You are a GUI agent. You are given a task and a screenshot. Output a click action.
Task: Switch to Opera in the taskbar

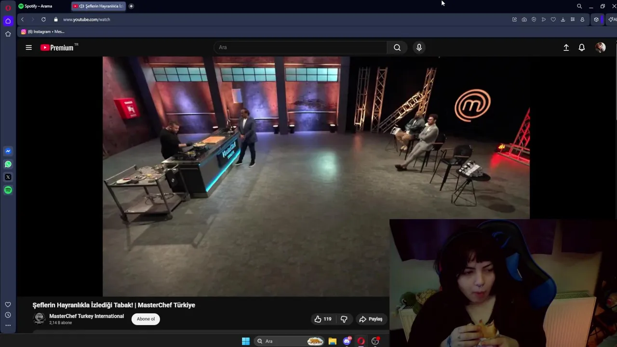[361, 341]
